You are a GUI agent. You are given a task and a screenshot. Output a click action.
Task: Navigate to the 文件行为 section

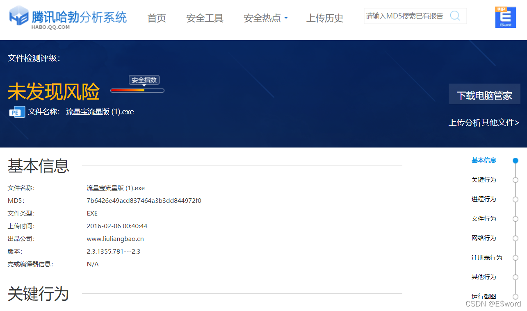point(484,219)
